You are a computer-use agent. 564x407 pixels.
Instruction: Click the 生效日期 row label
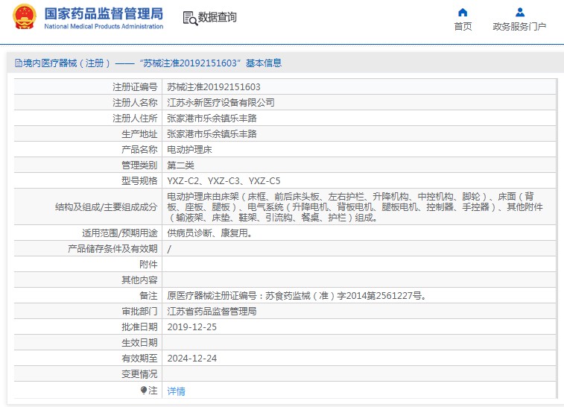139,343
